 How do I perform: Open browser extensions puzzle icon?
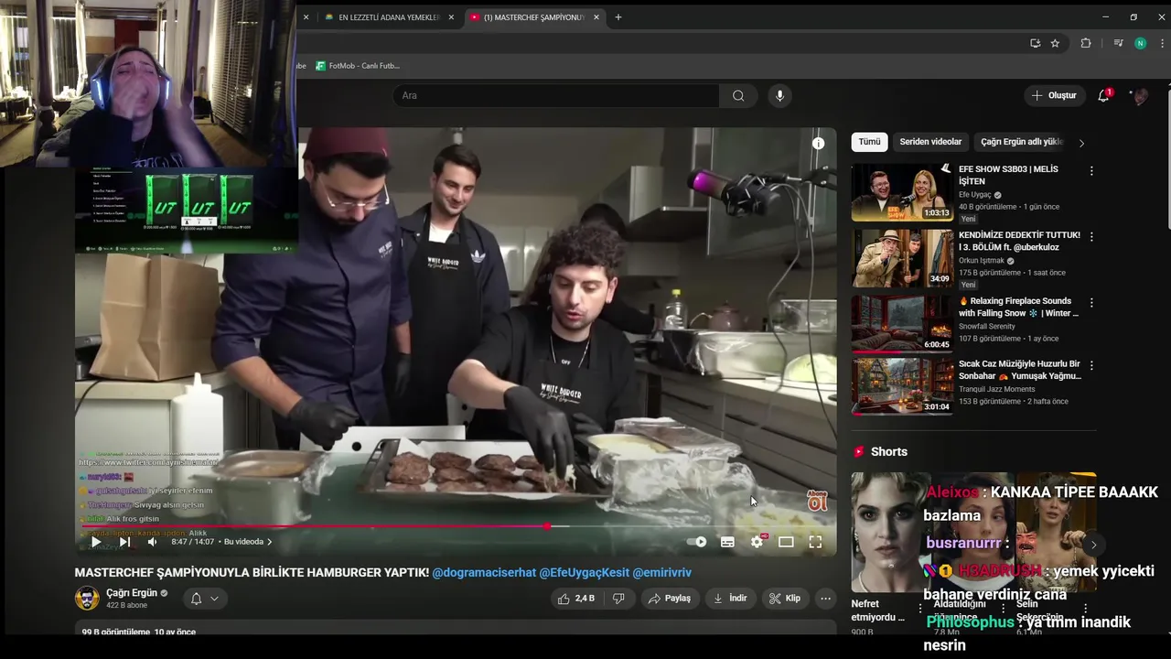(x=1086, y=43)
